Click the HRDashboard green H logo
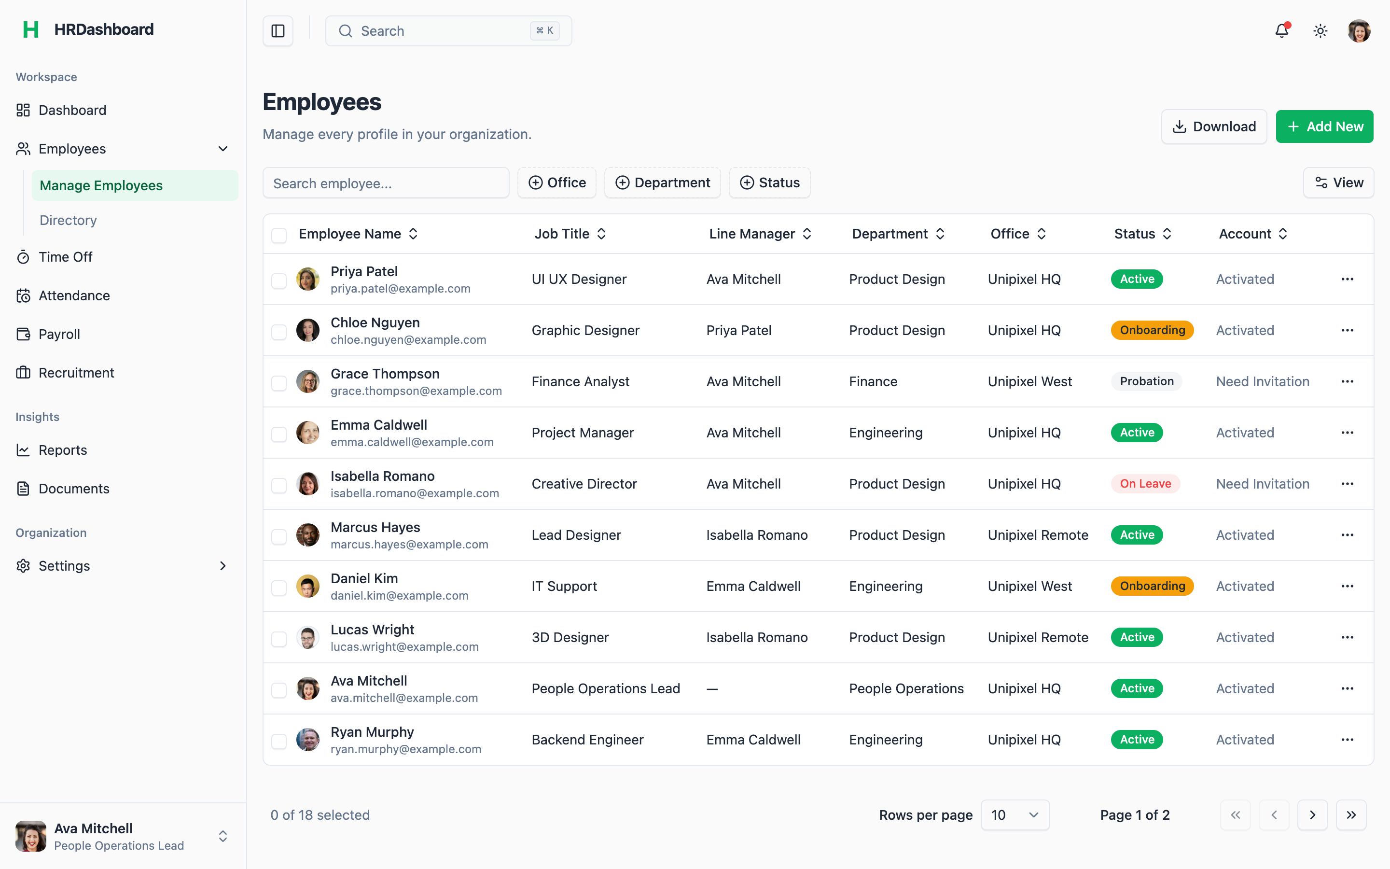Viewport: 1390px width, 869px height. click(x=30, y=29)
